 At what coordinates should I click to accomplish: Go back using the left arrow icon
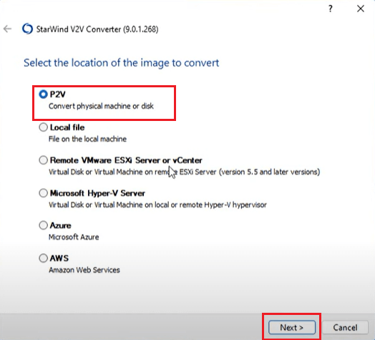(7, 29)
